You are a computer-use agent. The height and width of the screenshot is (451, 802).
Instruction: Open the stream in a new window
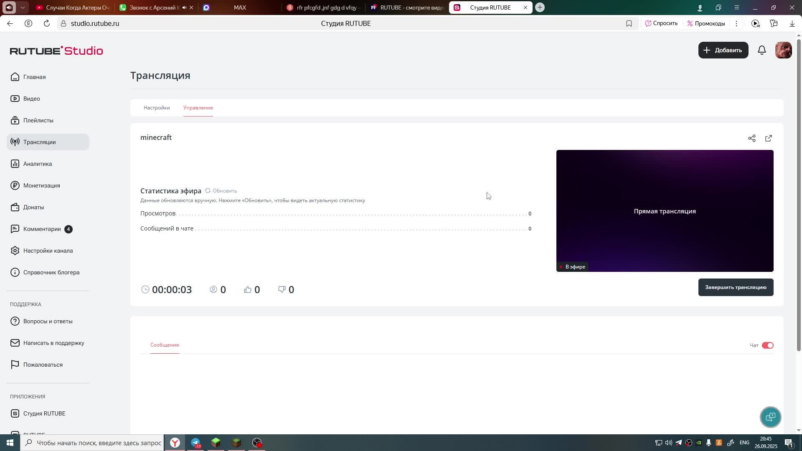[x=769, y=138]
